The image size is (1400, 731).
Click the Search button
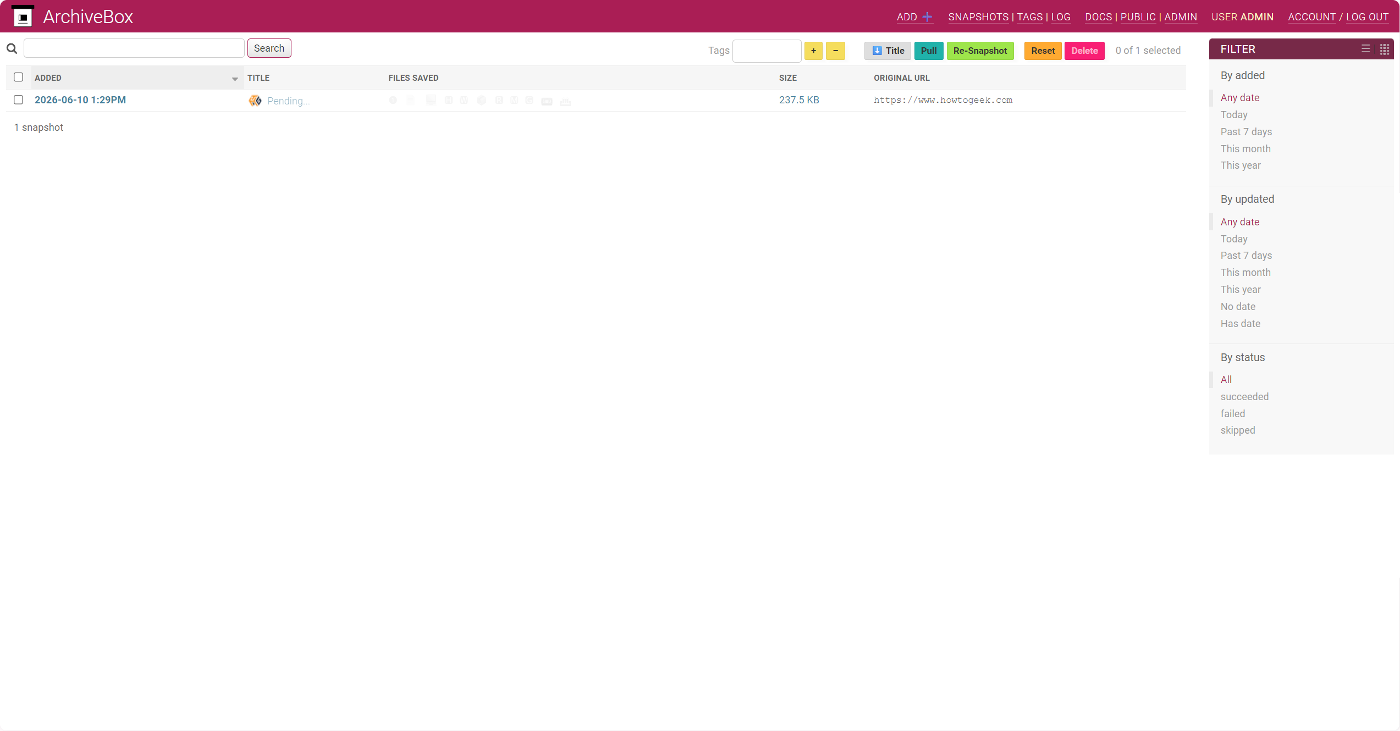point(269,48)
